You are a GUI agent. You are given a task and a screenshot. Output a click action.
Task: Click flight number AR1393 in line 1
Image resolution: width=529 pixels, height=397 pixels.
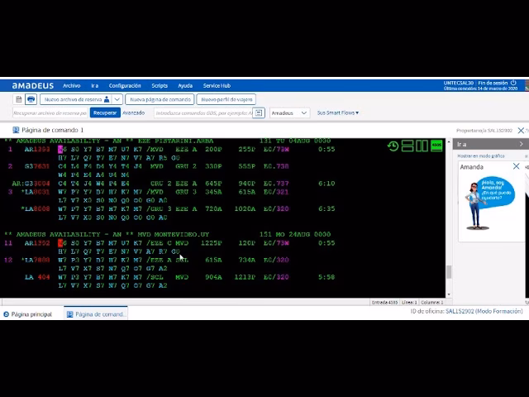coord(37,149)
